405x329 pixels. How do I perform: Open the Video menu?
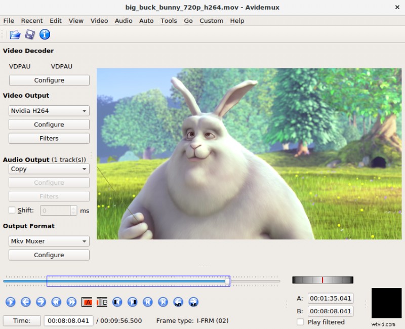pos(99,21)
